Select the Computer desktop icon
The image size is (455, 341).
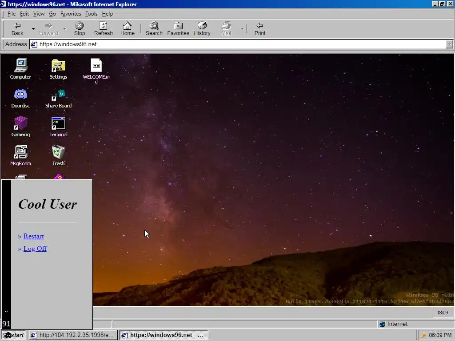tap(20, 69)
